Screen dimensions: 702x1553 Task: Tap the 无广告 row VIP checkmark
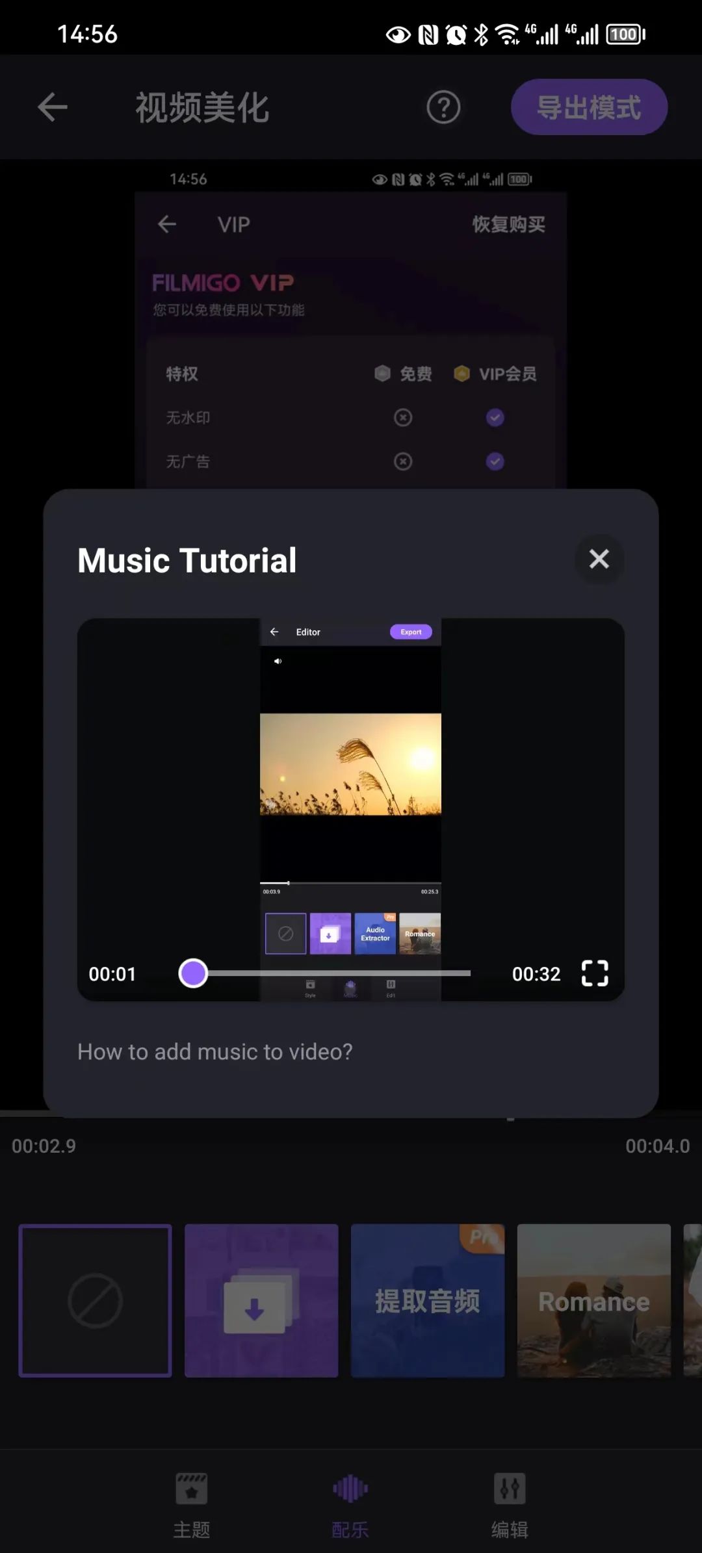click(x=495, y=461)
